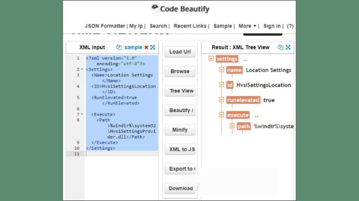Image resolution: width=359 pixels, height=201 pixels.
Task: Load the sample XML link
Action: click(x=133, y=47)
